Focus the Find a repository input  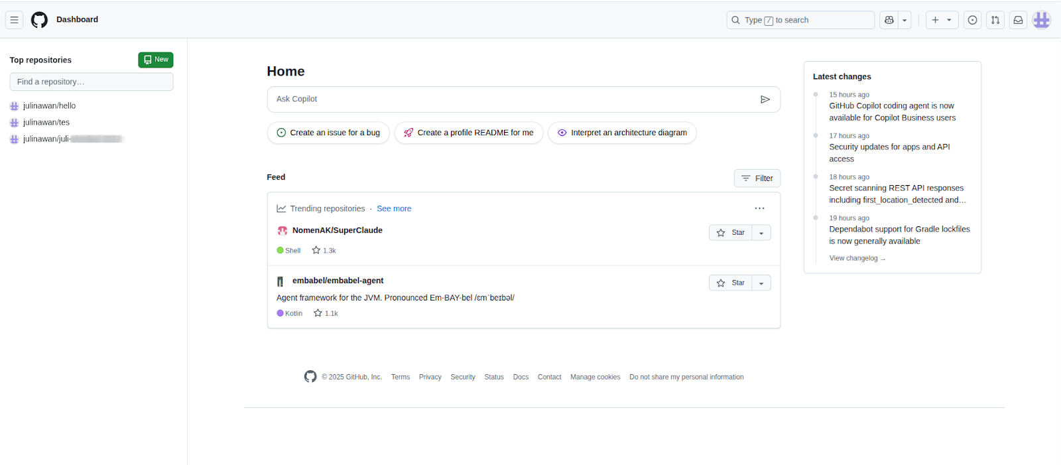pyautogui.click(x=92, y=82)
